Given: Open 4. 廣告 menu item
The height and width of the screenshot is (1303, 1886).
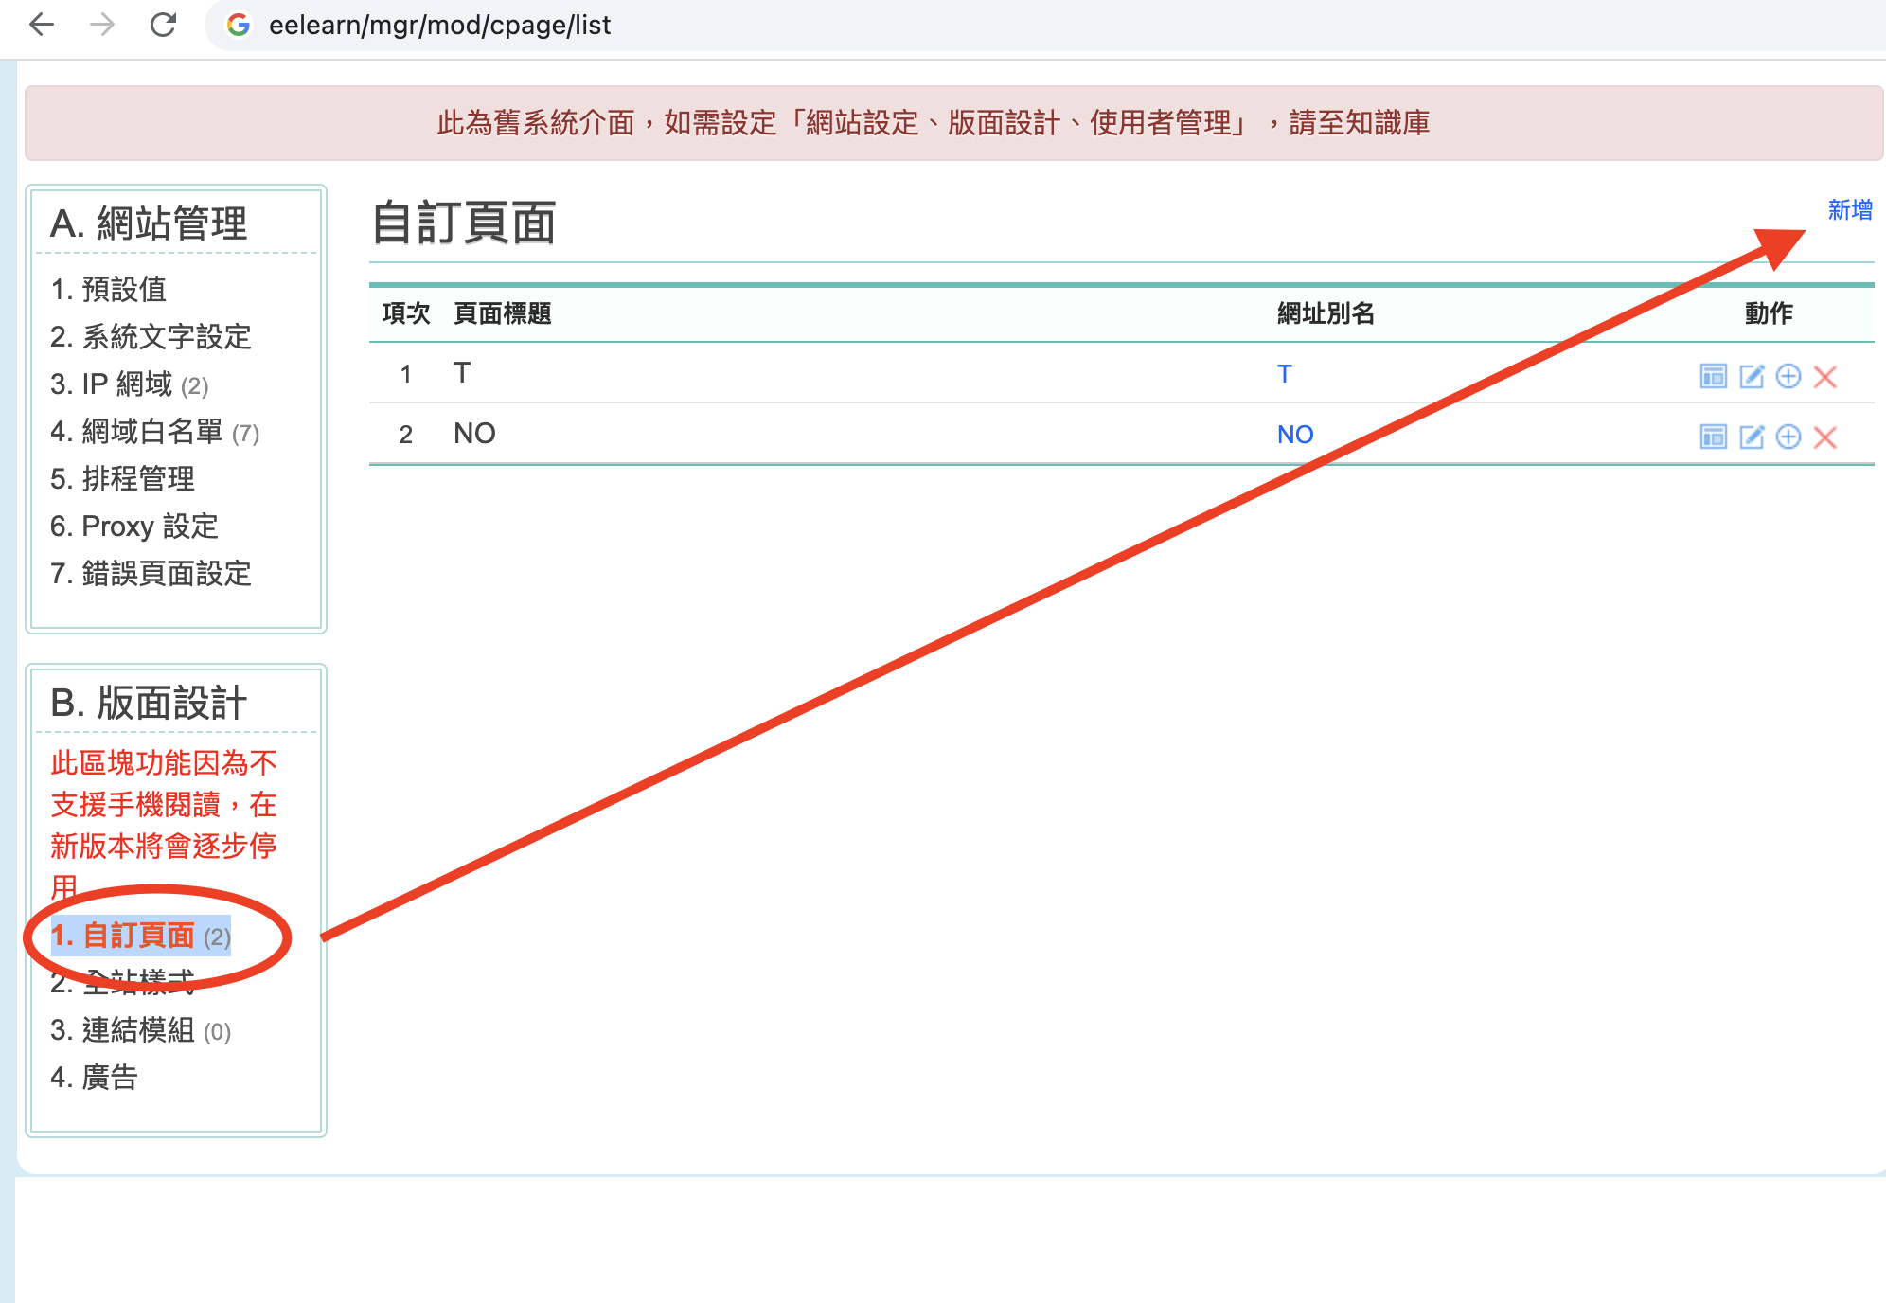Looking at the screenshot, I should click(x=95, y=1077).
